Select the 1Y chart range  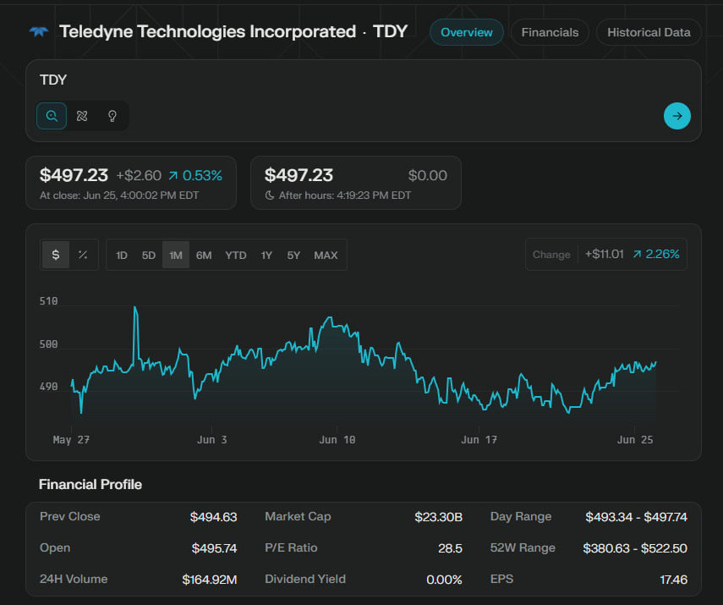tap(266, 256)
